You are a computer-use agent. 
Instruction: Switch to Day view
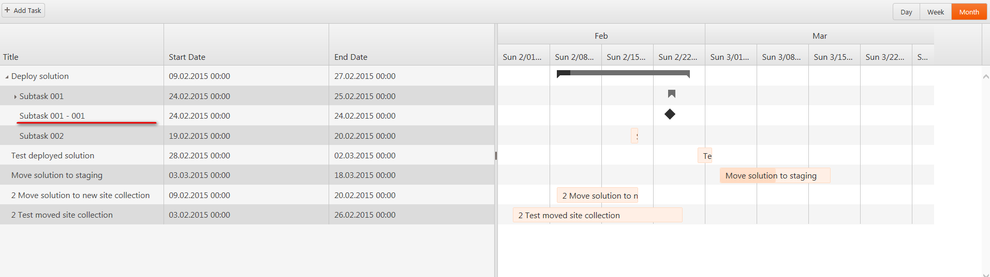pyautogui.click(x=906, y=12)
